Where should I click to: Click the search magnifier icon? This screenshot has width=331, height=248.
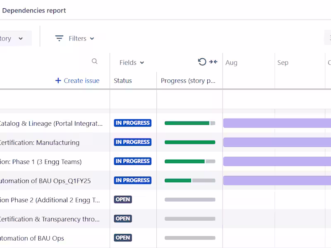[x=95, y=62]
